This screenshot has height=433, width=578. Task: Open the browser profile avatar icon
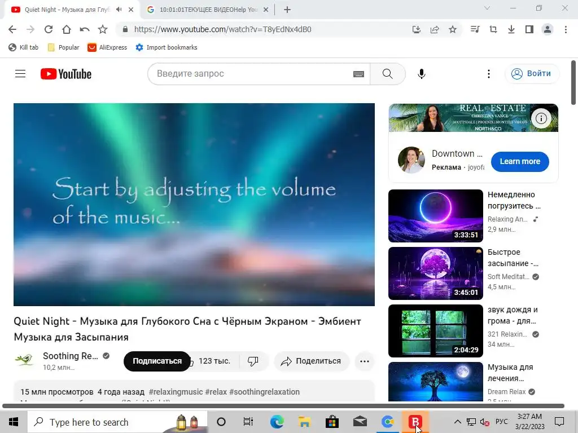pyautogui.click(x=548, y=29)
